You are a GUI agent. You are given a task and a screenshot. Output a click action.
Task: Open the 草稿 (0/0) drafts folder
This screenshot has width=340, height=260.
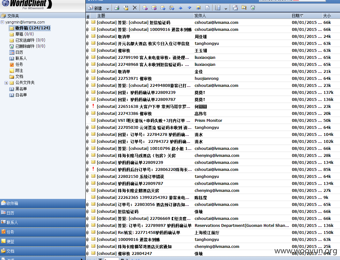pyautogui.click(x=22, y=34)
